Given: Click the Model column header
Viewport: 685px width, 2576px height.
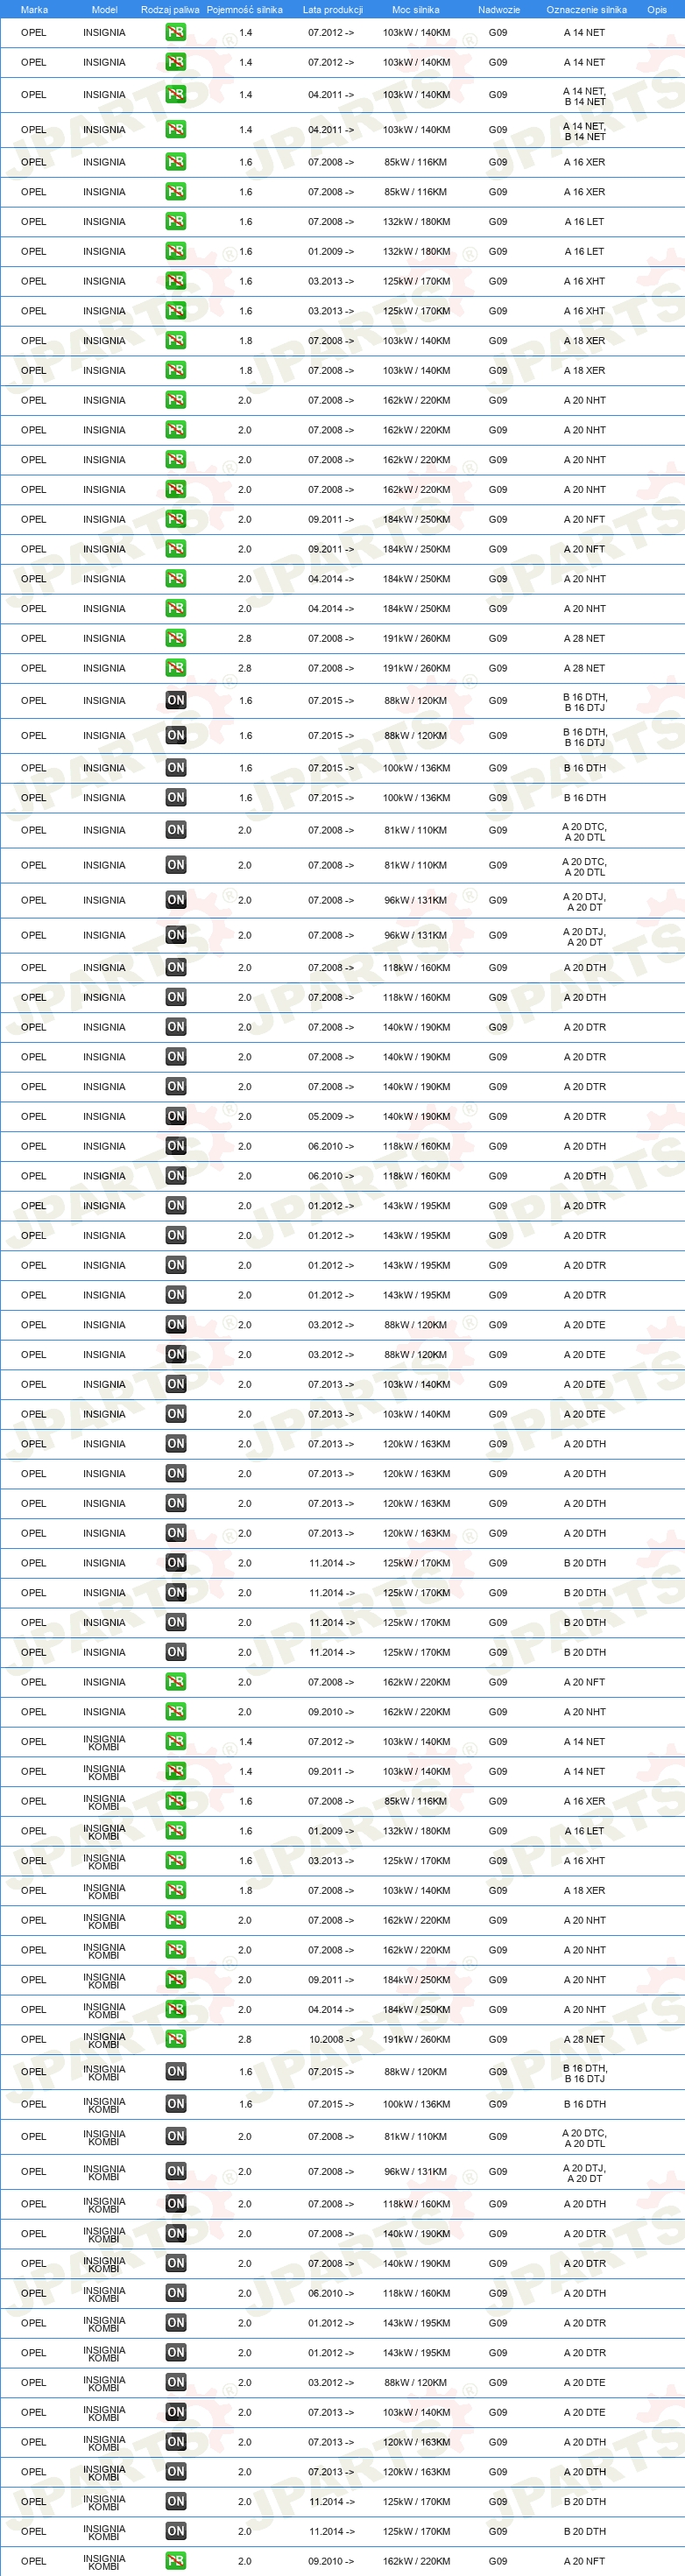Looking at the screenshot, I should point(104,9).
